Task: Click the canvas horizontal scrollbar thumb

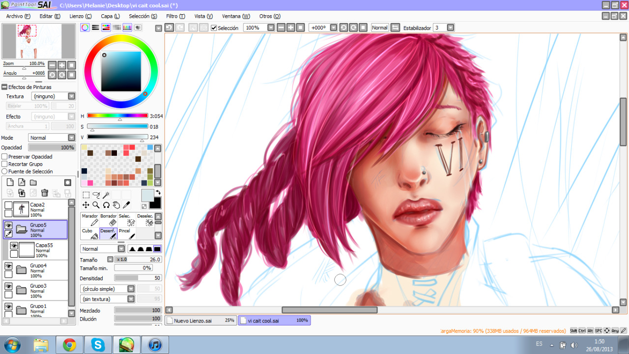Action: [329, 310]
